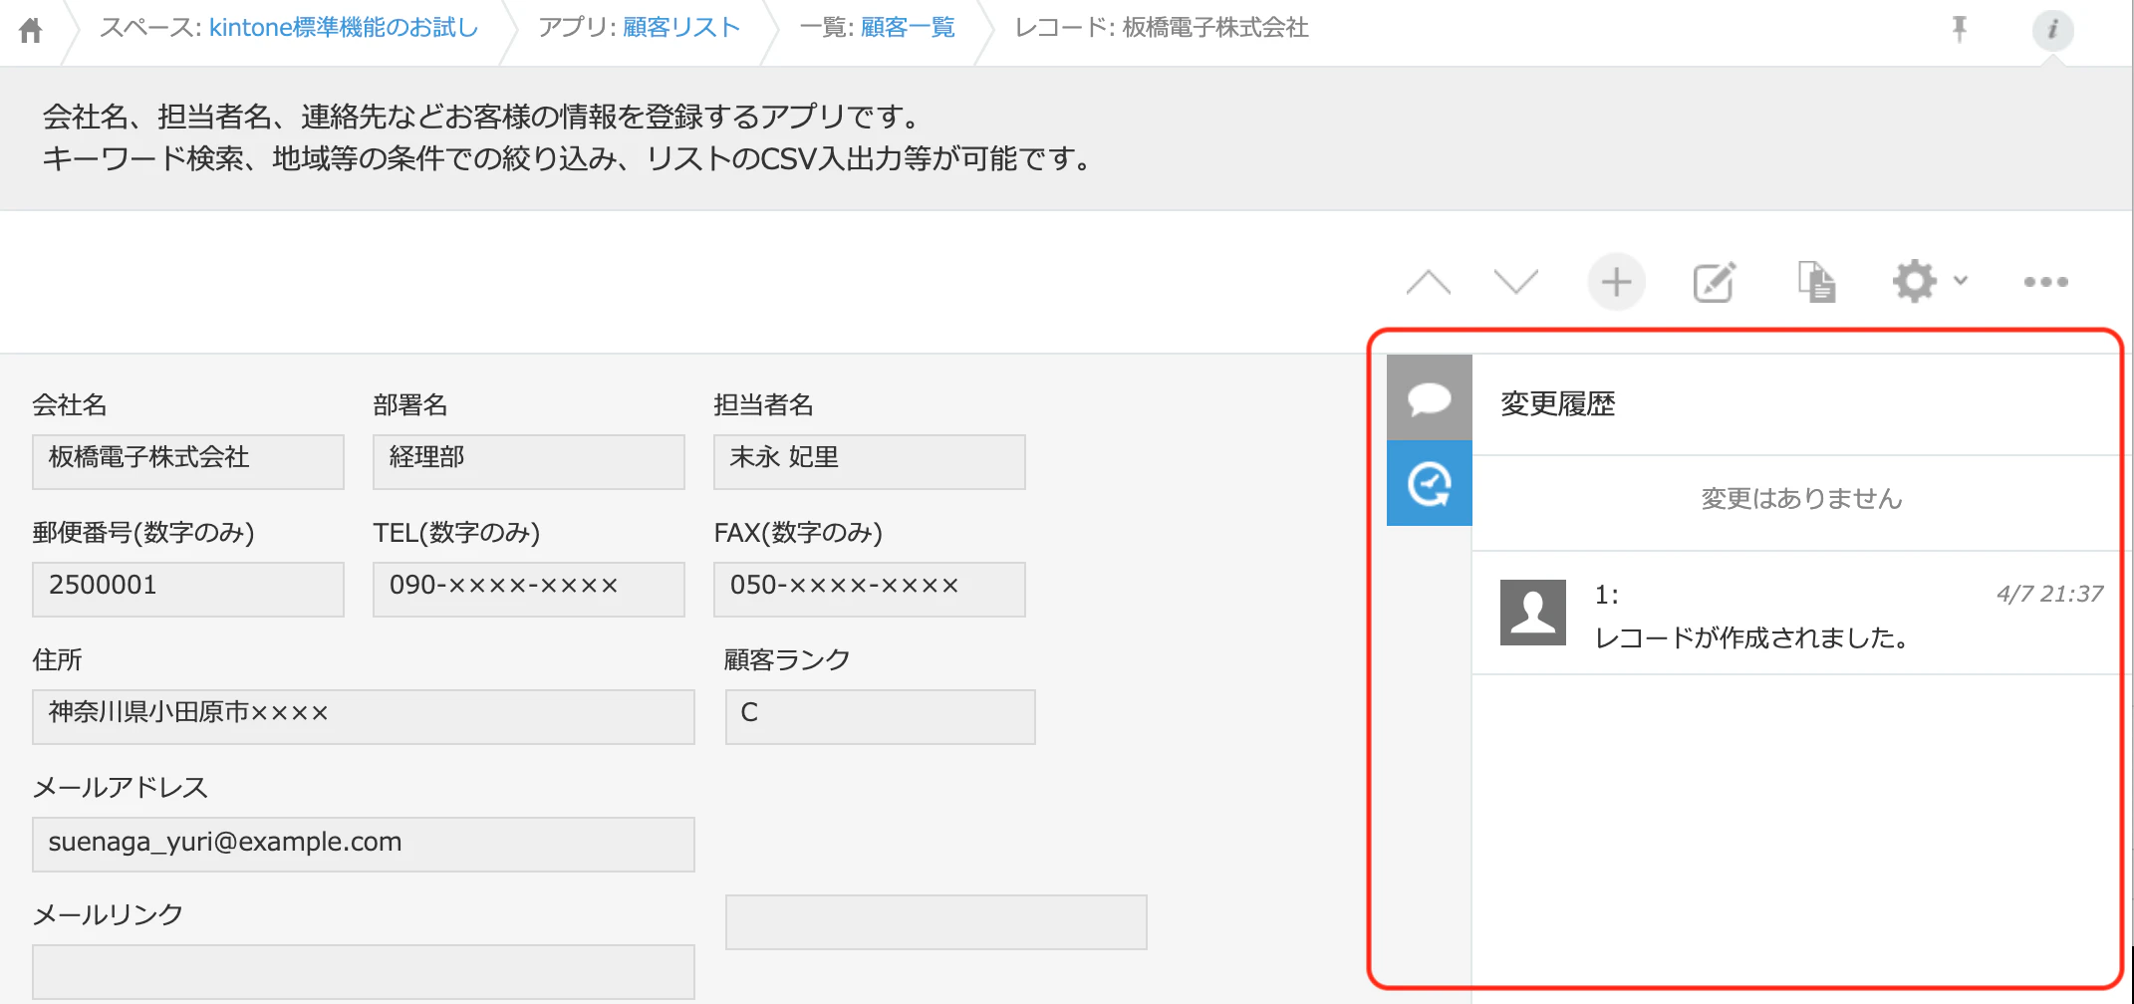Toggle the app description info icon
This screenshot has width=2134, height=1004.
(2052, 30)
